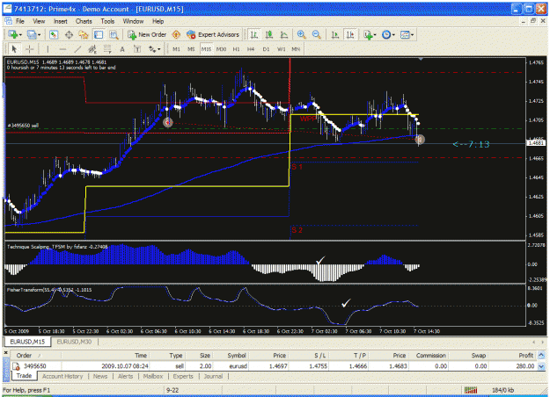Zoom out on the chart
The width and height of the screenshot is (550, 397).
click(x=317, y=34)
